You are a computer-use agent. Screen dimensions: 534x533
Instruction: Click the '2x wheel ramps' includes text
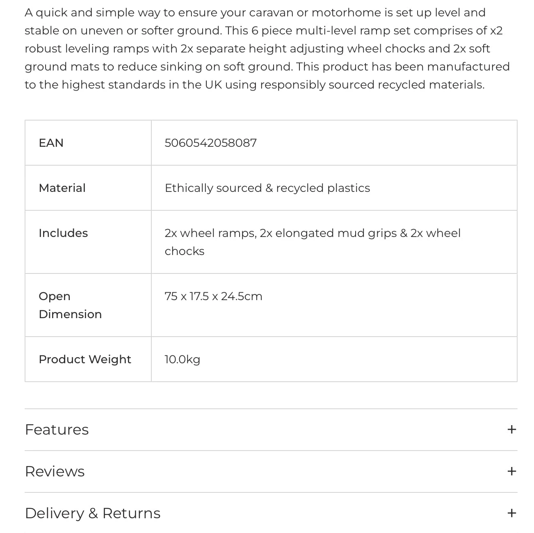210,233
